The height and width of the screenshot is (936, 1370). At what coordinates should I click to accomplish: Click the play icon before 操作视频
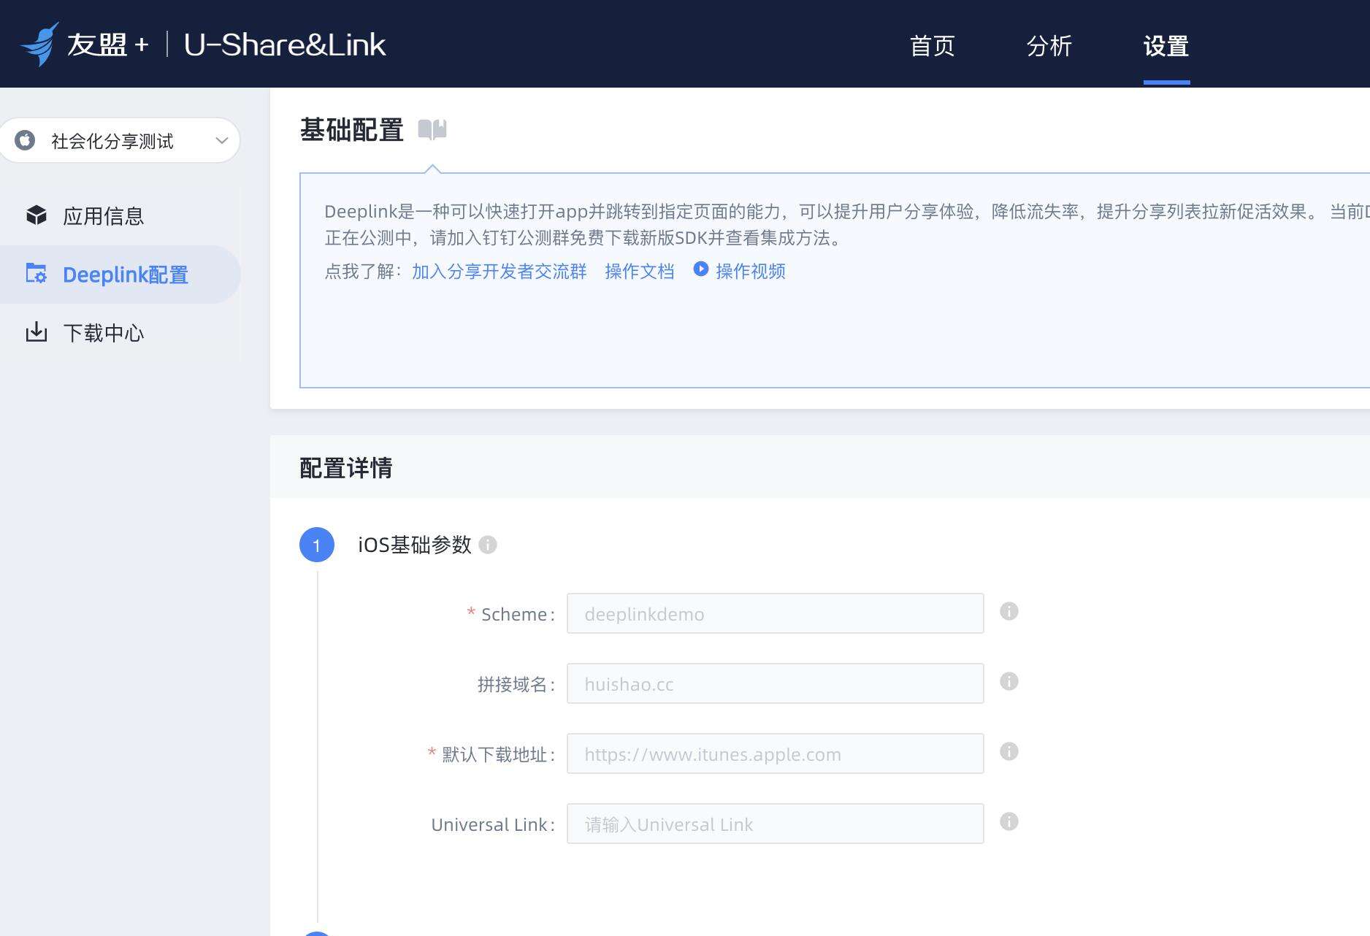coord(701,269)
